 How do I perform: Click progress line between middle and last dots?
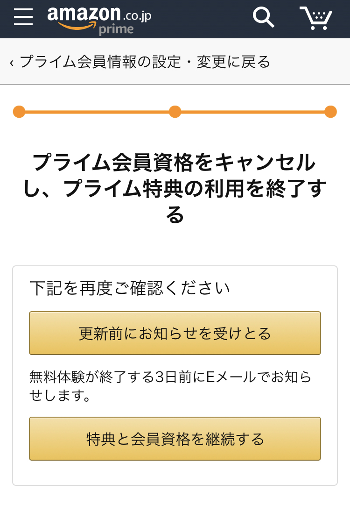tap(253, 112)
